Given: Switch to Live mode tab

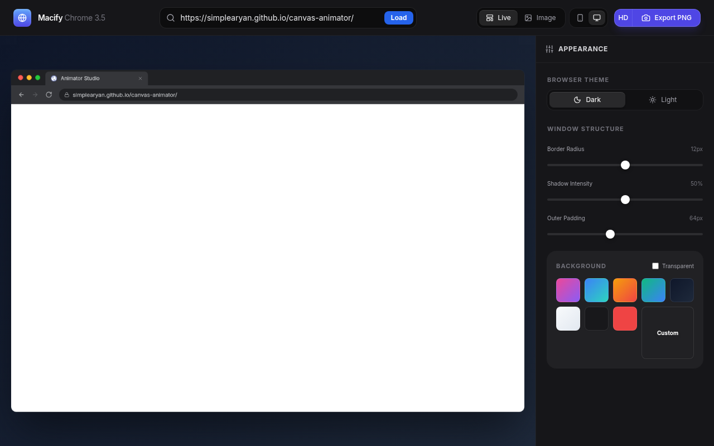Looking at the screenshot, I should pyautogui.click(x=498, y=18).
